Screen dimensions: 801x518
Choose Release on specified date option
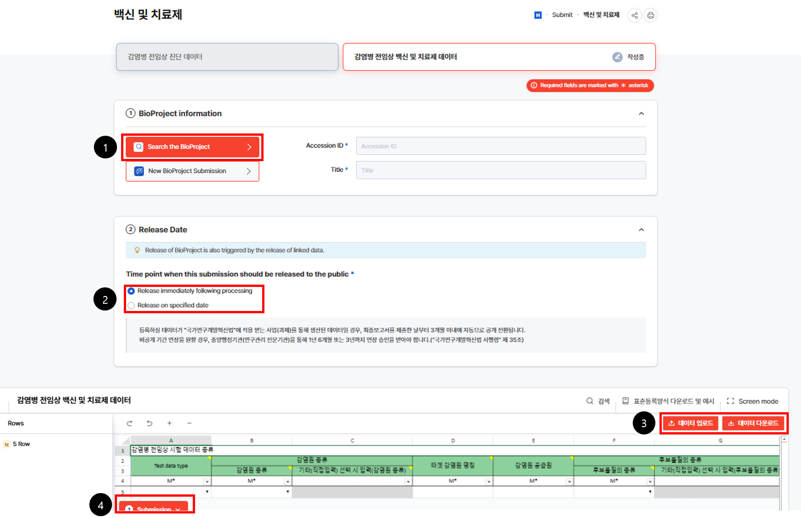coord(131,305)
